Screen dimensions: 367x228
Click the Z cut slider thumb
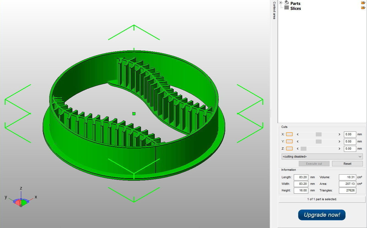[x=303, y=149]
